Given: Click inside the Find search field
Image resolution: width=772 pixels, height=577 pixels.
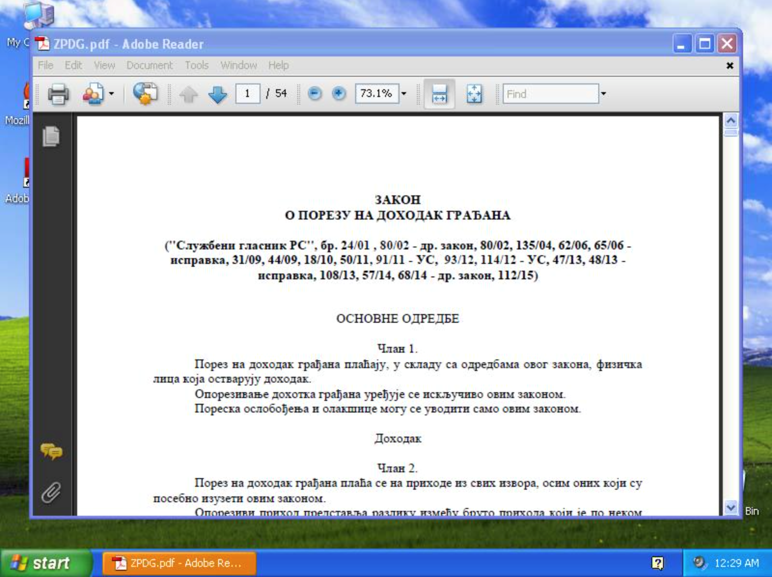Looking at the screenshot, I should coord(550,94).
